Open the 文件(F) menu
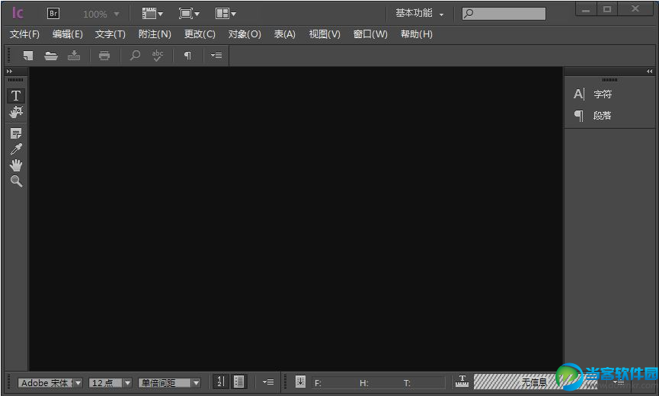The height and width of the screenshot is (396, 659). [24, 34]
